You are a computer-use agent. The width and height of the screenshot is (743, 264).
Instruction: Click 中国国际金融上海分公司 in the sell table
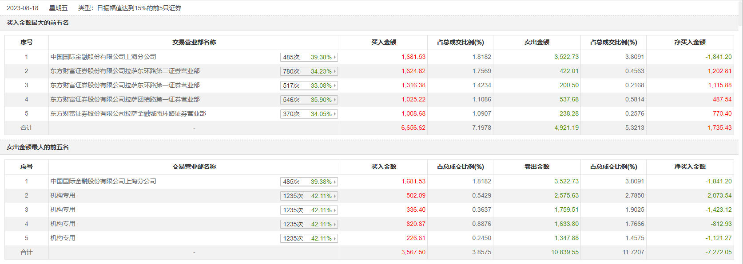coord(103,181)
